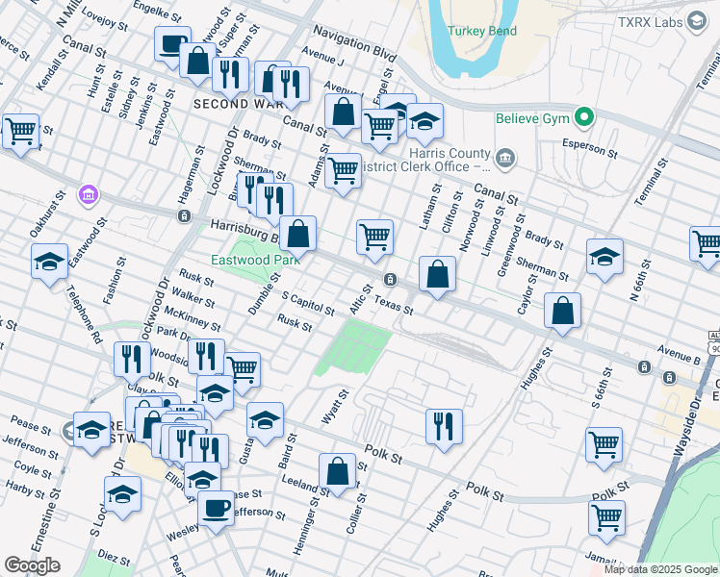Select the Telephone Rd label

tap(83, 314)
